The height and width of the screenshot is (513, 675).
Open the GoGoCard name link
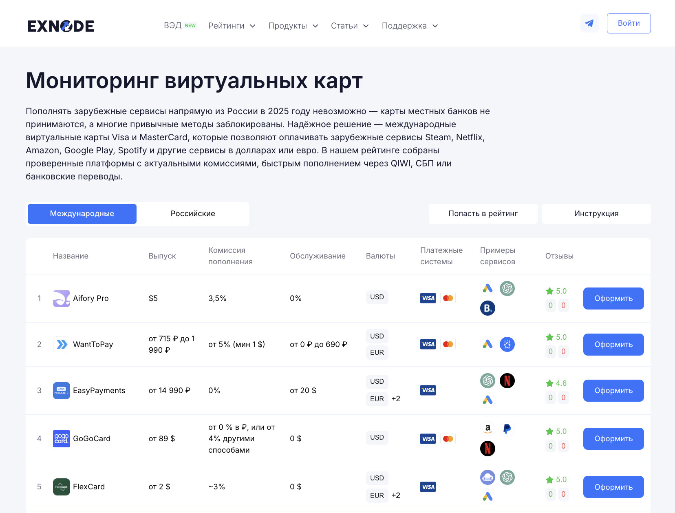tap(92, 439)
